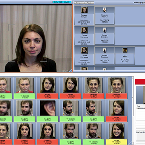This screenshot has height=145, width=145.
Task: Click the Load from file label
Action: pos(141,132)
